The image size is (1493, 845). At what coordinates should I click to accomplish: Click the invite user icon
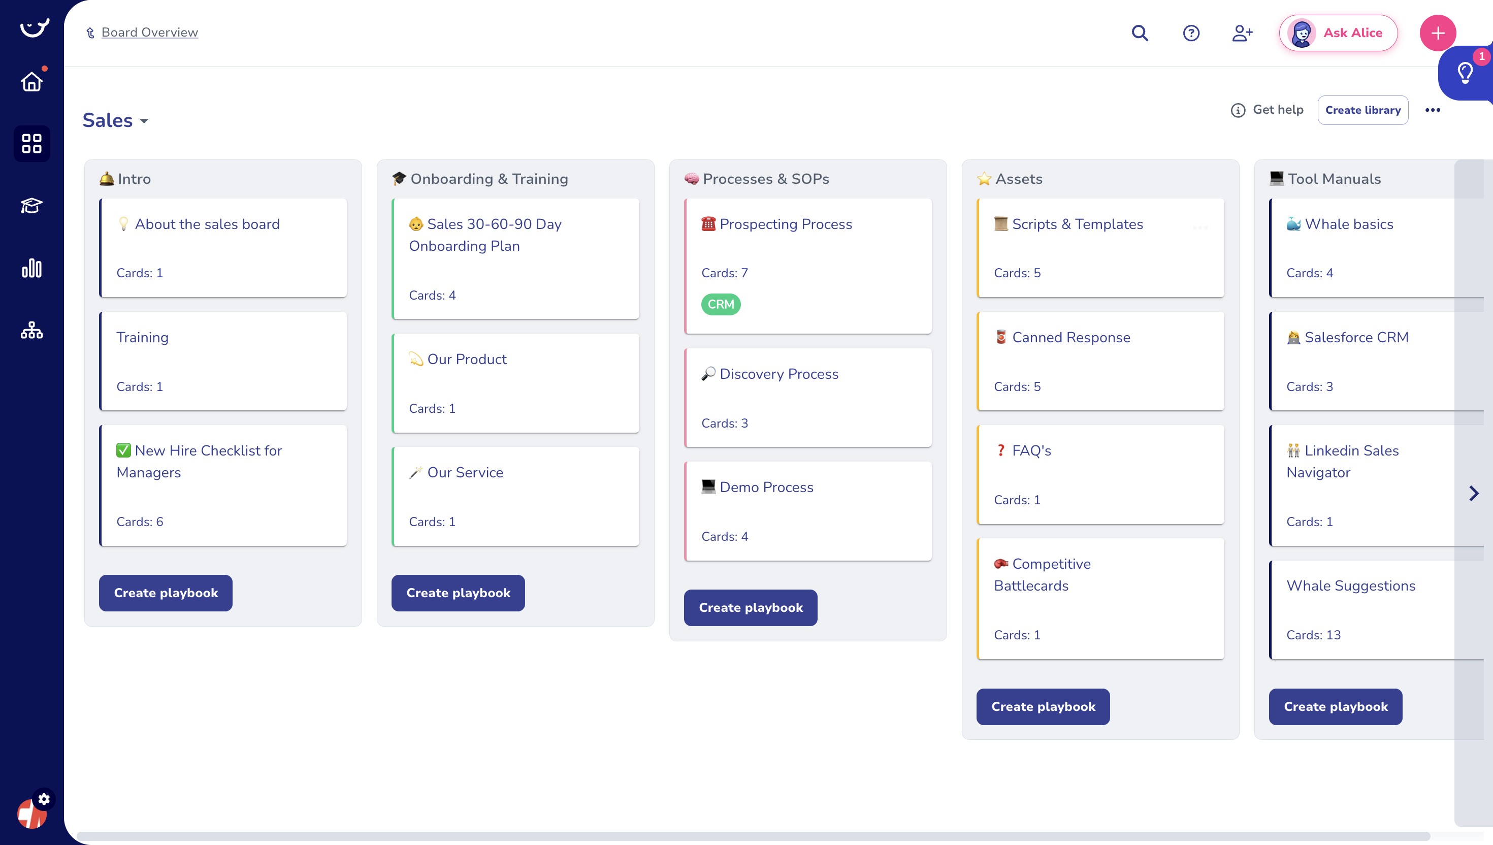tap(1242, 32)
